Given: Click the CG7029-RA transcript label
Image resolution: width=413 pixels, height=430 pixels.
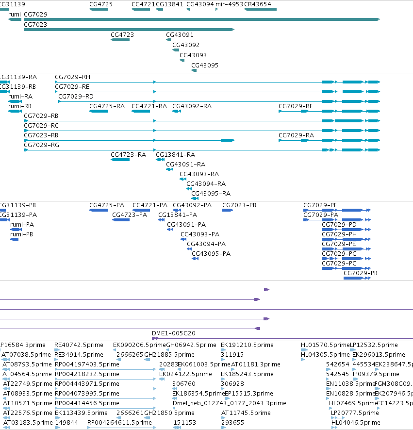Looking at the screenshot, I should (x=297, y=135).
